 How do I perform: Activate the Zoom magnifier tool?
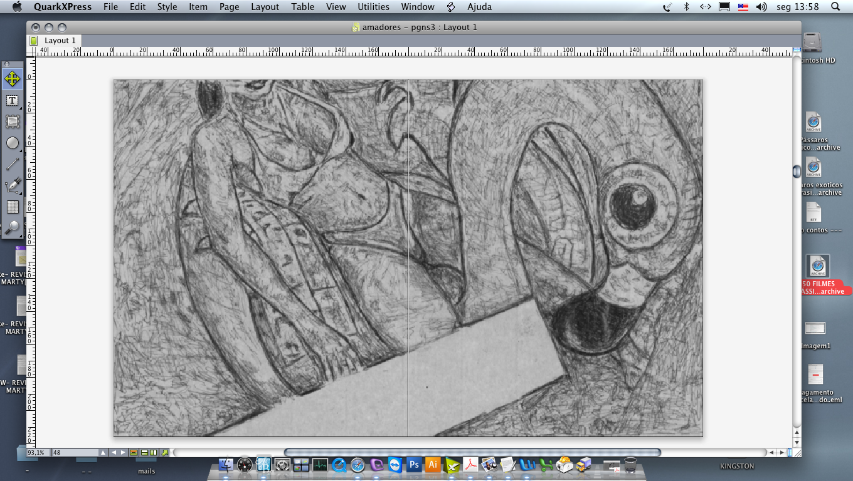click(13, 228)
